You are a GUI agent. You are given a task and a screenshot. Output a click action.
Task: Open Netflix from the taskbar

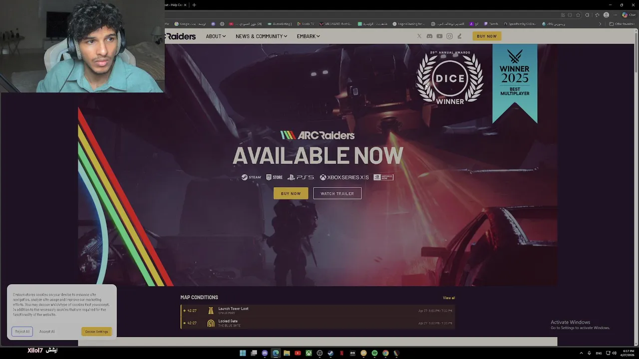click(341, 353)
